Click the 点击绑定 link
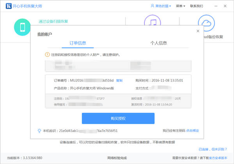The width and height of the screenshot is (234, 164). pos(193,130)
